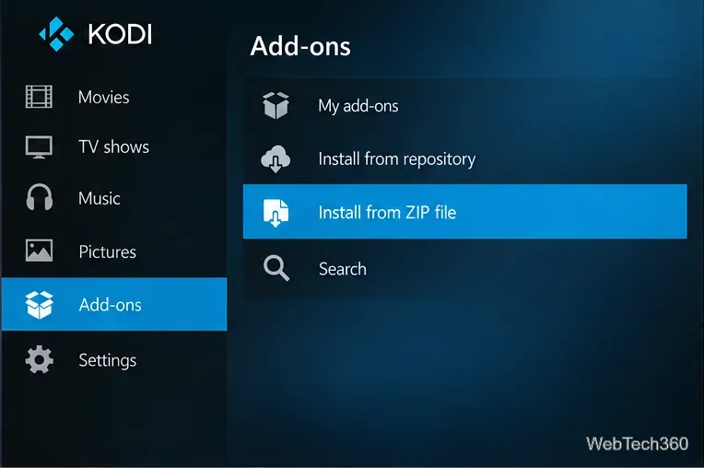Click the Kodi logo icon

[x=56, y=34]
